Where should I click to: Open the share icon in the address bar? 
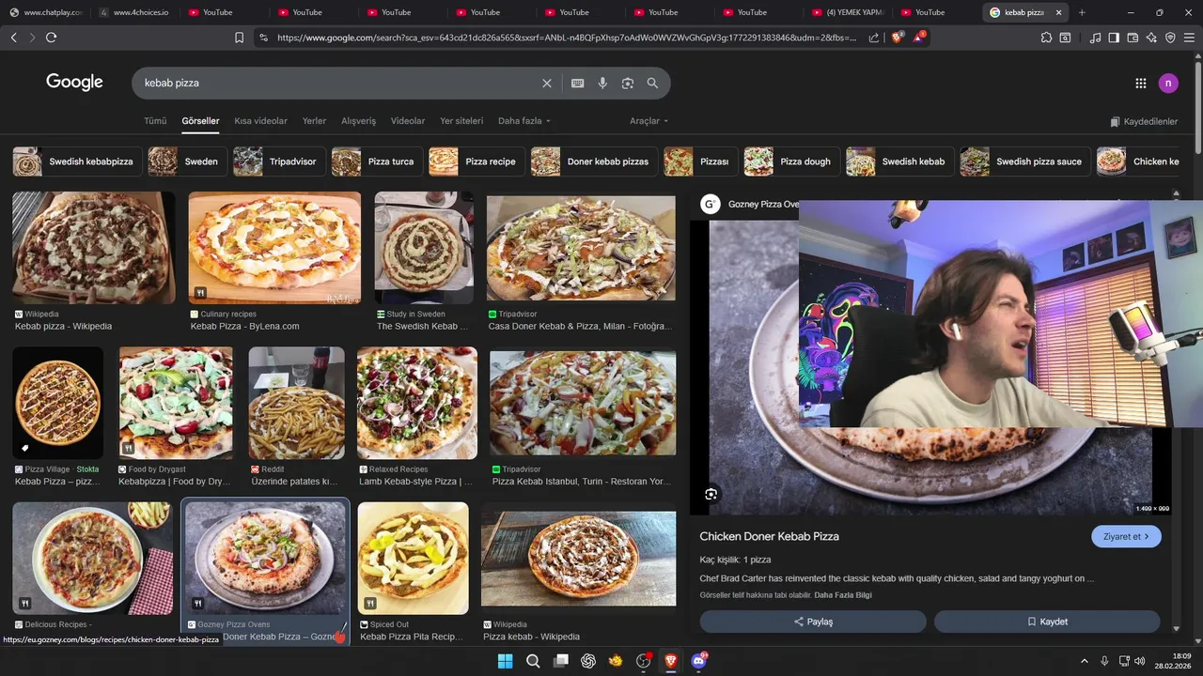(x=874, y=38)
